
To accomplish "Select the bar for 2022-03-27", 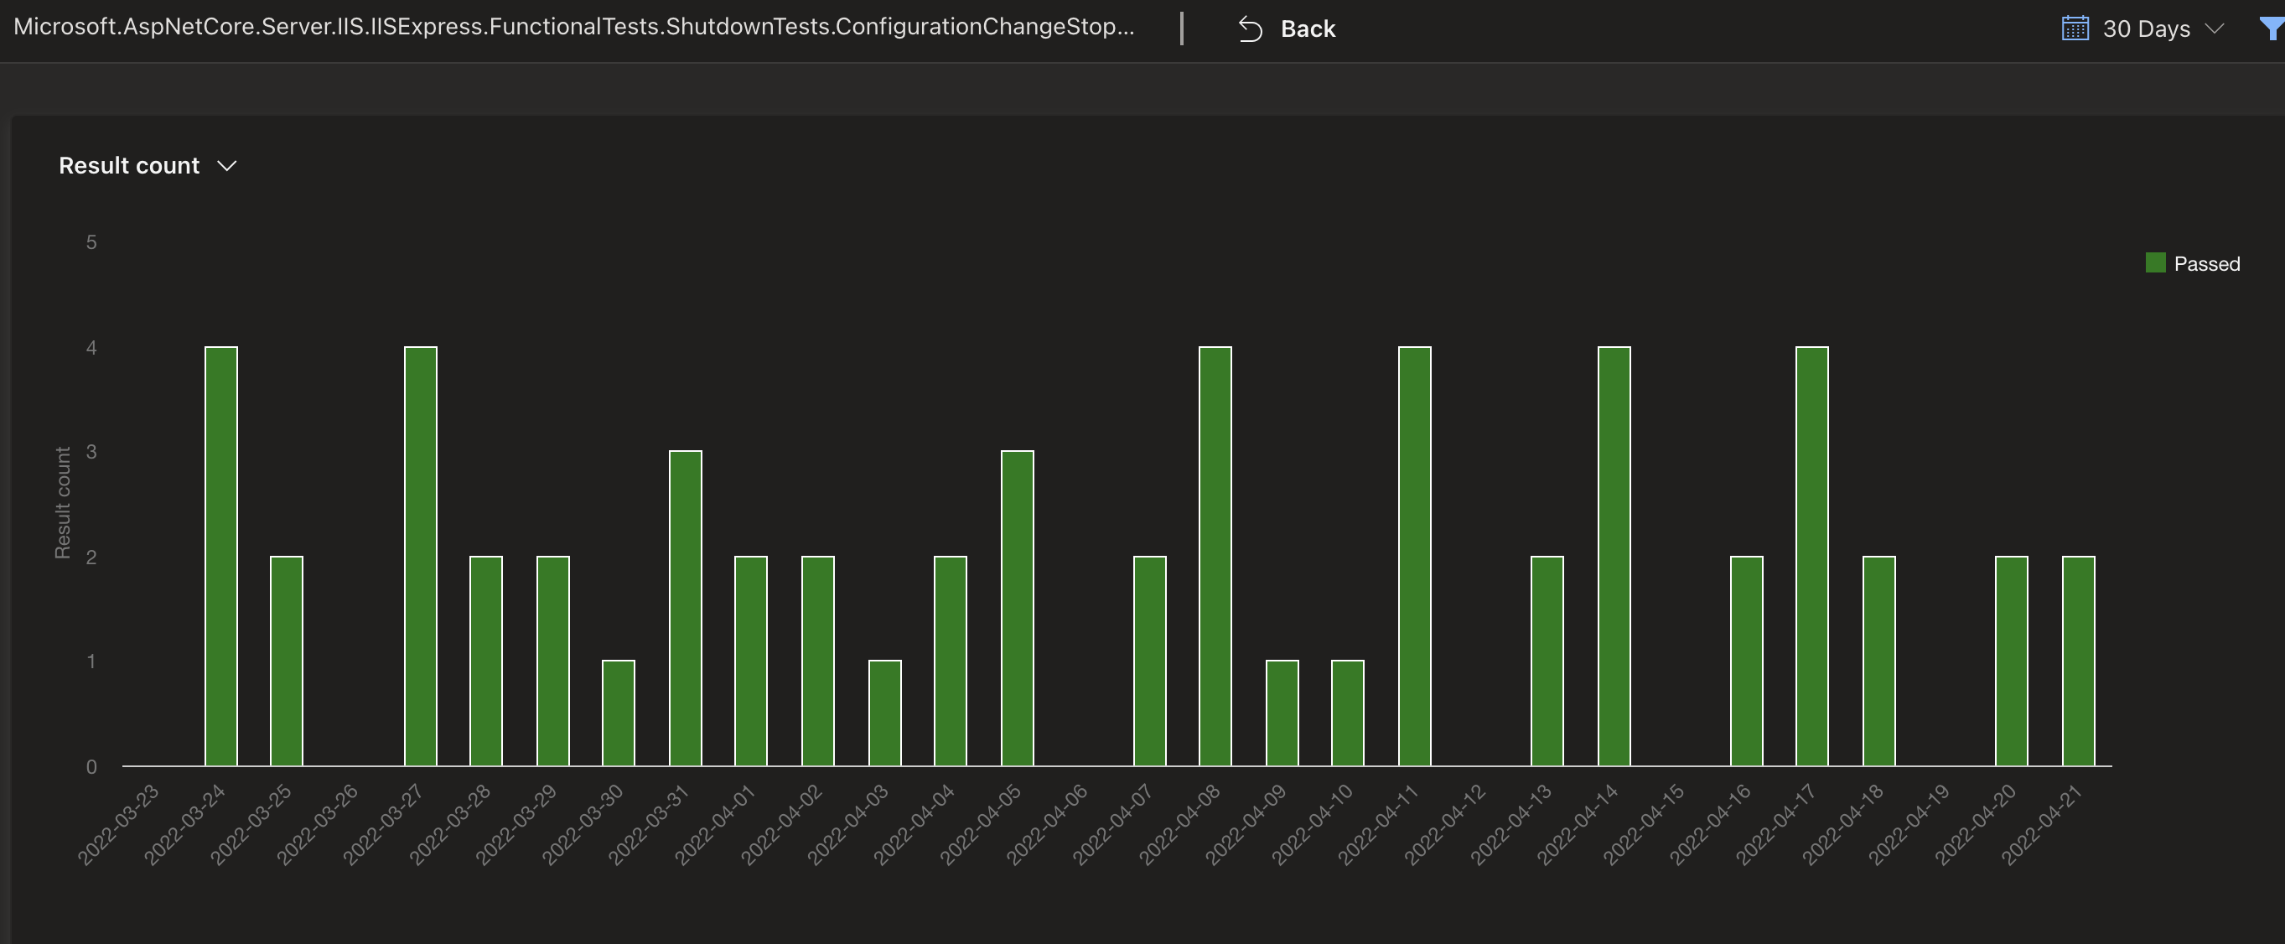I will (421, 557).
